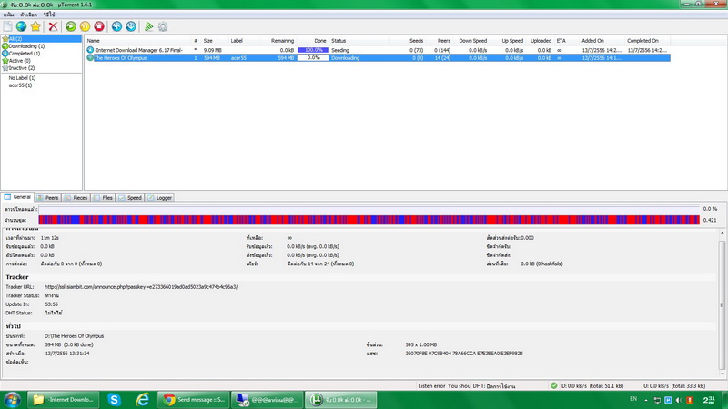The image size is (728, 409).
Task: Click the DHT status in status bar
Action: point(494,385)
